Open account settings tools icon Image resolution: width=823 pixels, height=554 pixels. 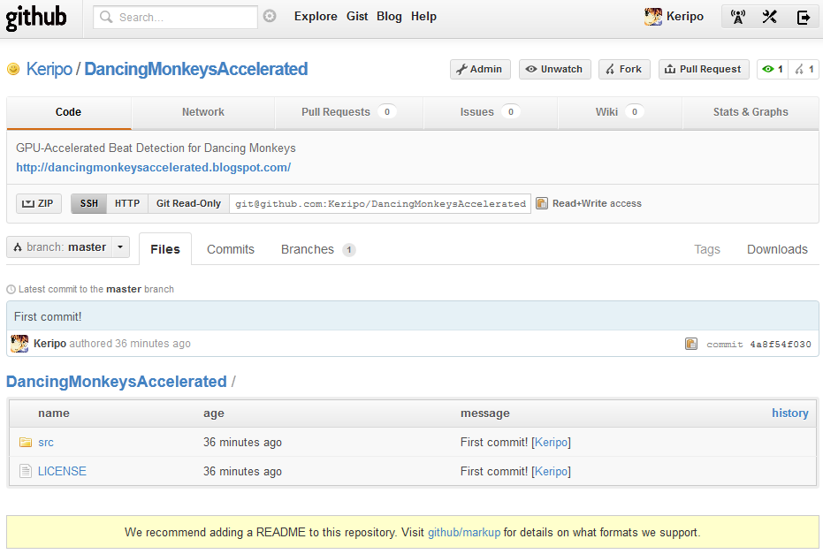coord(769,17)
